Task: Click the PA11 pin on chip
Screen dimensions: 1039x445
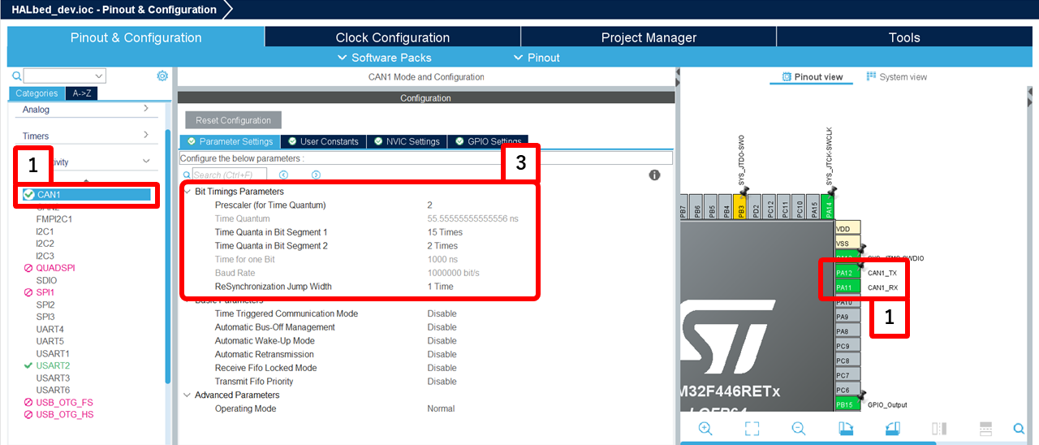Action: 847,287
